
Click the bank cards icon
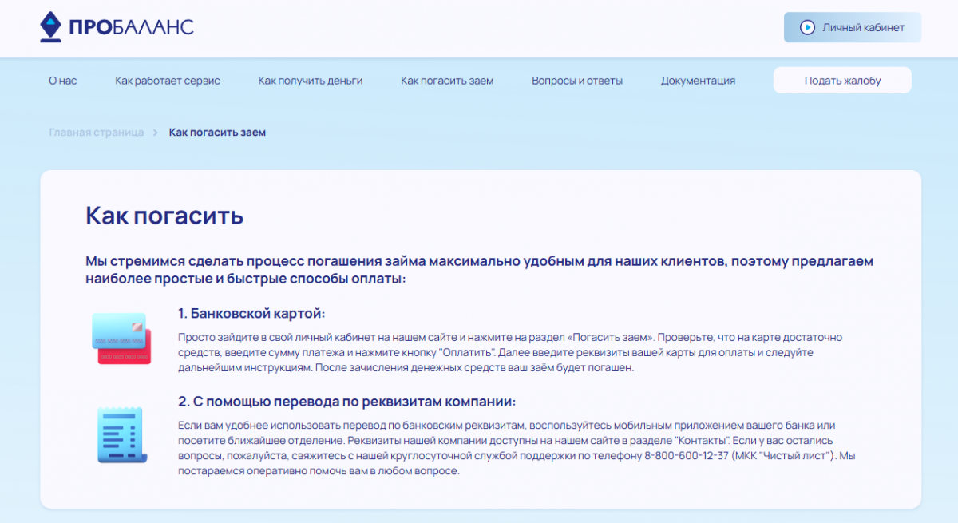click(x=121, y=339)
